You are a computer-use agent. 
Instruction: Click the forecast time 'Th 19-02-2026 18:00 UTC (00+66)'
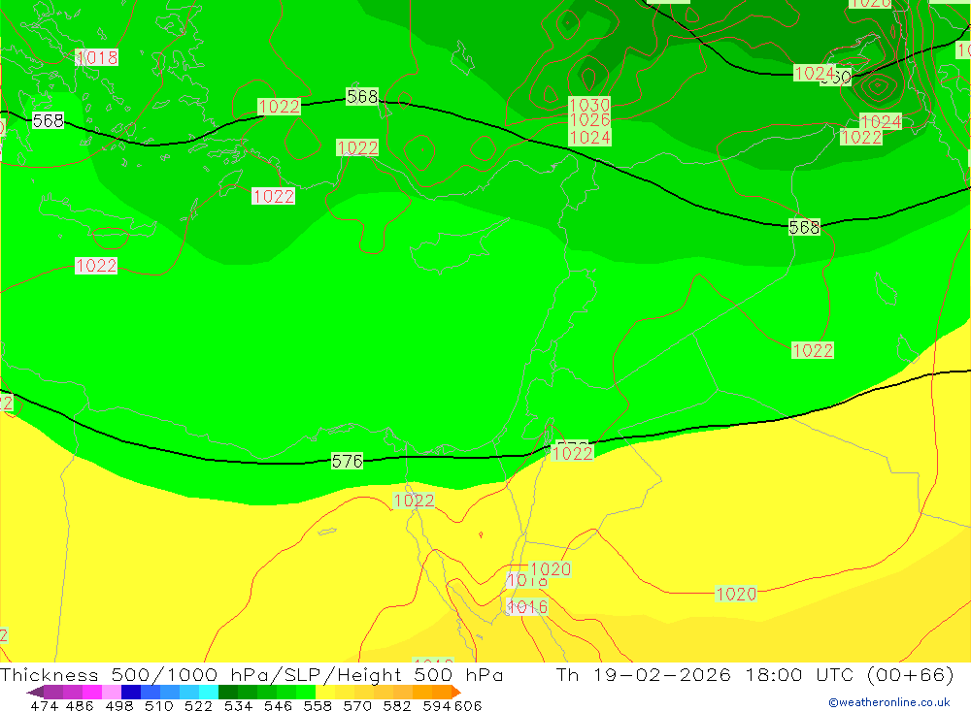click(754, 674)
